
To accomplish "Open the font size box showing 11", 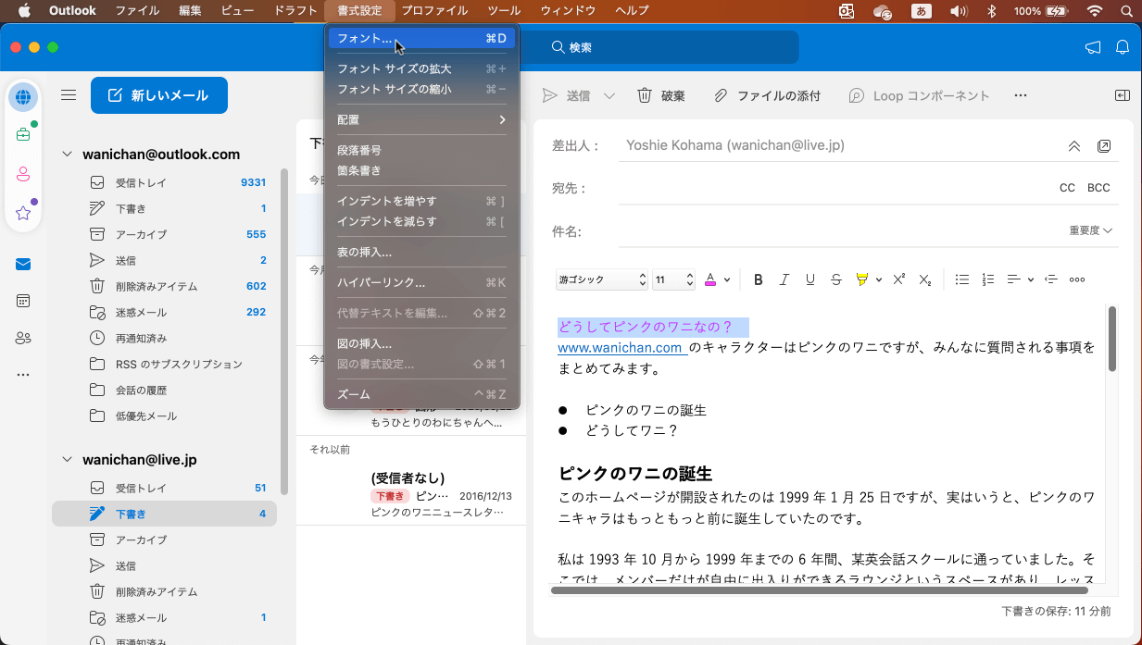I will 673,279.
